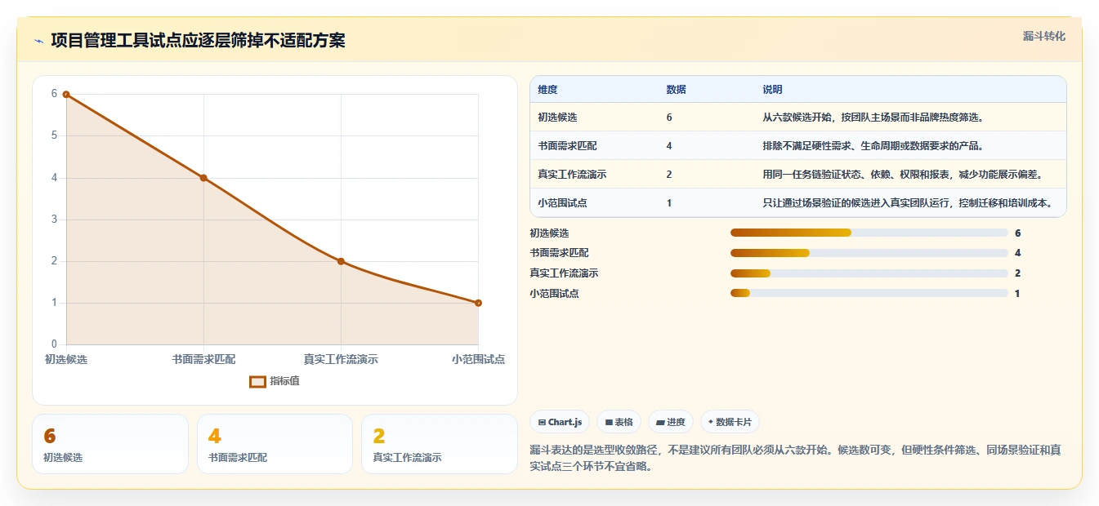Click the chart data point at 书面需求匹配
Image resolution: width=1099 pixels, height=506 pixels.
203,178
